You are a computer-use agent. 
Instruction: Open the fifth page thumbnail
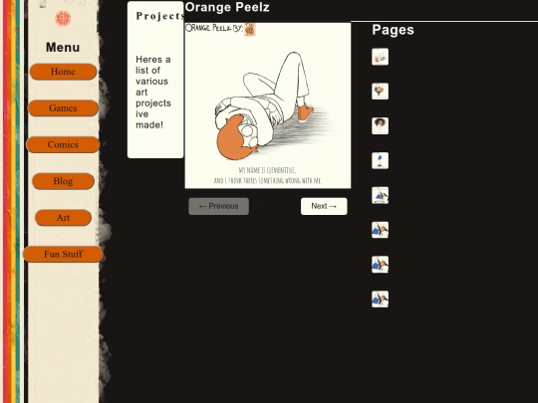(381, 195)
